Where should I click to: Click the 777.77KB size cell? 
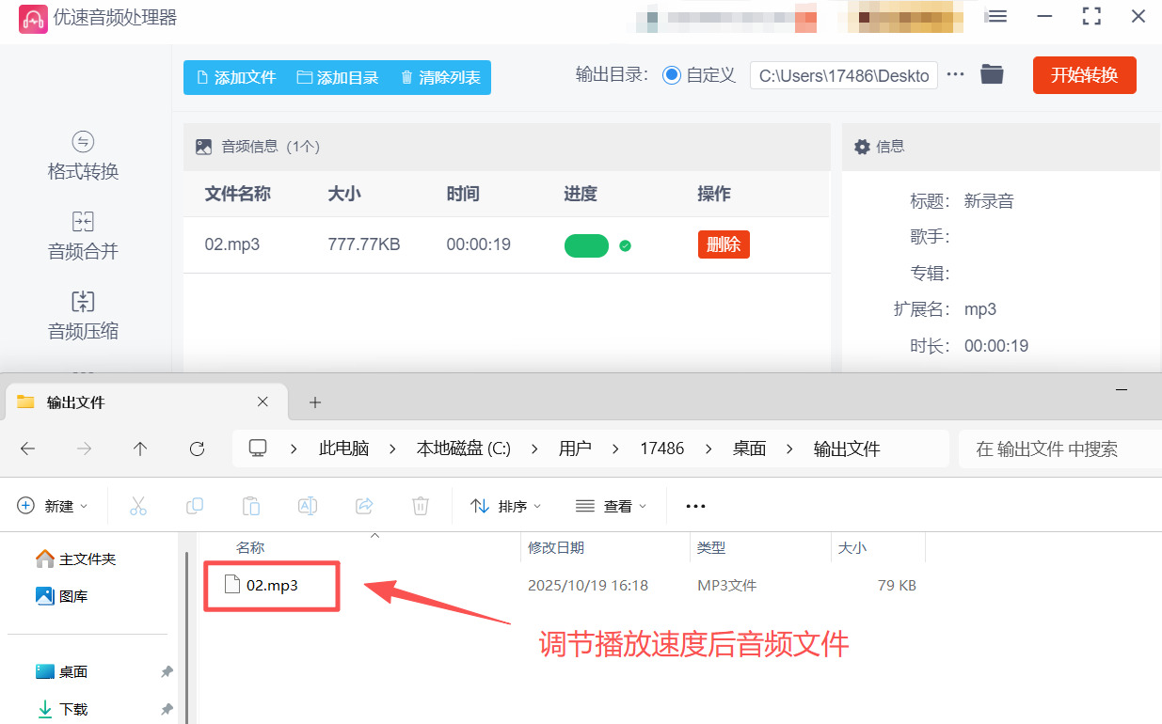click(364, 244)
